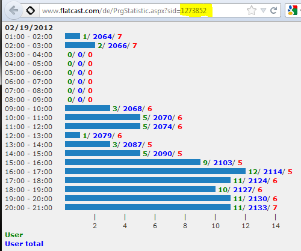301x251 pixels.
Task: Click user total value 2133
Action: [x=258, y=208]
